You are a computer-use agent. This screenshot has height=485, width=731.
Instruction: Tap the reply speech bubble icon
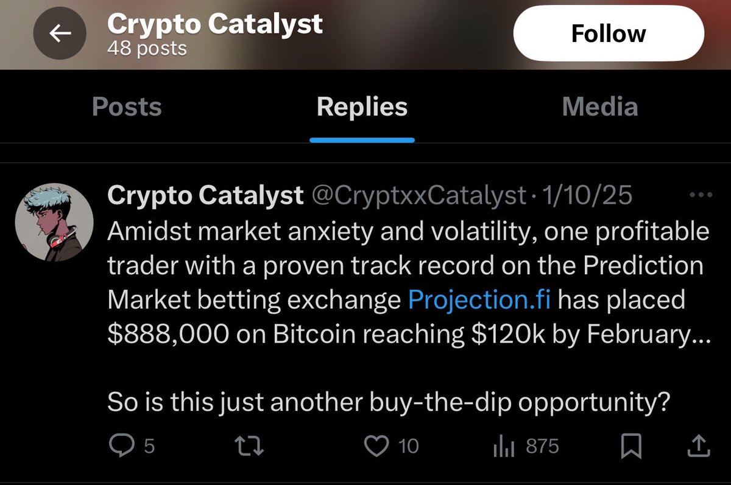tap(121, 447)
